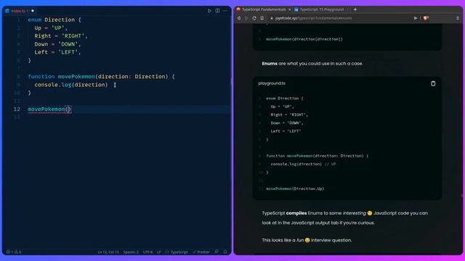Viewport: 465px width, 261px height.
Task: Open a new browser tab with plus icon
Action: pos(355,9)
